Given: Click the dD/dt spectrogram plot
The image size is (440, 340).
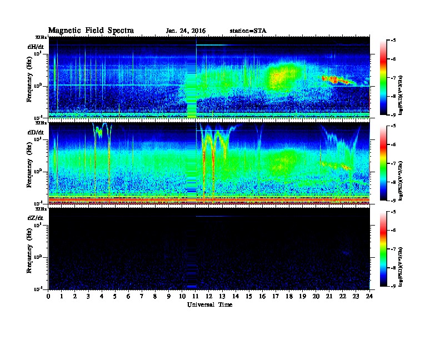Looking at the screenshot, I should coord(209,163).
